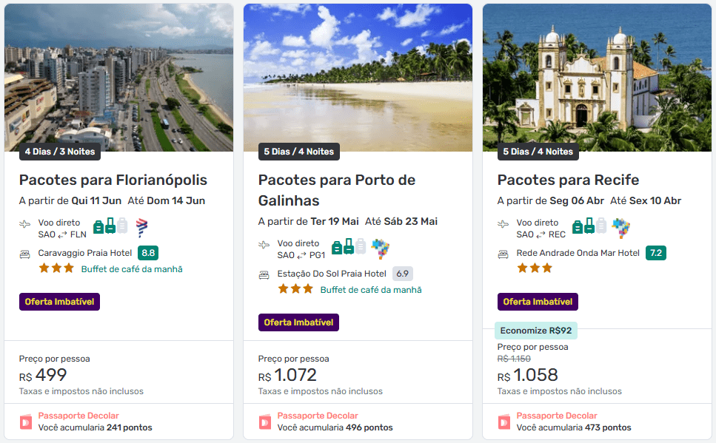Click the bed icon beside Caravaggio Praia Hotel
716x443 pixels.
coord(25,254)
